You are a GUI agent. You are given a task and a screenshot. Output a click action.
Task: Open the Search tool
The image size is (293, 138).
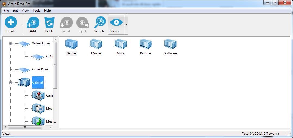pyautogui.click(x=99, y=22)
